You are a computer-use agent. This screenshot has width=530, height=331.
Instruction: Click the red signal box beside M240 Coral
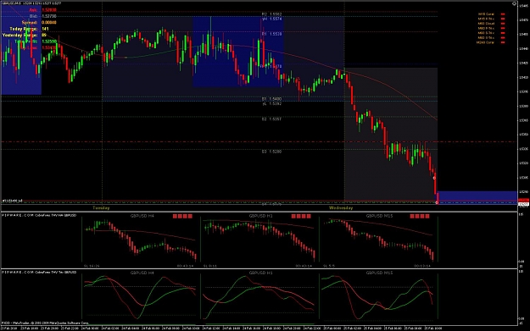pos(503,42)
